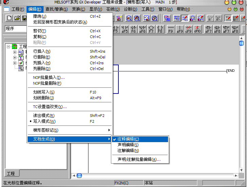247x187 pixels.
Task: Toggle comment edit pencil toolbar button
Action: point(228,18)
